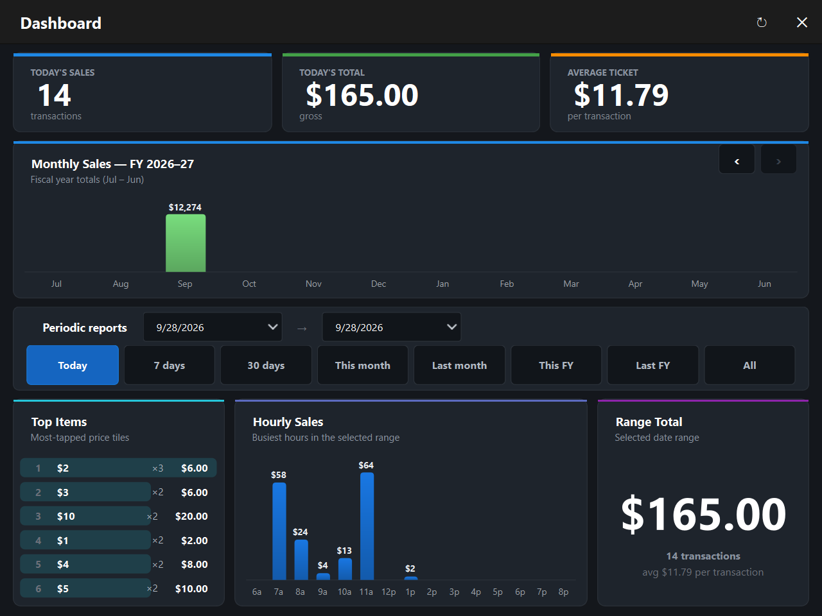Click the Monthly Sales FY 2026–27 heading
This screenshot has width=822, height=616.
(x=112, y=164)
